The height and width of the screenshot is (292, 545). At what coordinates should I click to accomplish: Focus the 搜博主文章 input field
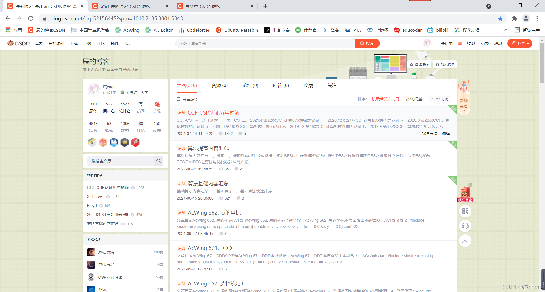121,161
